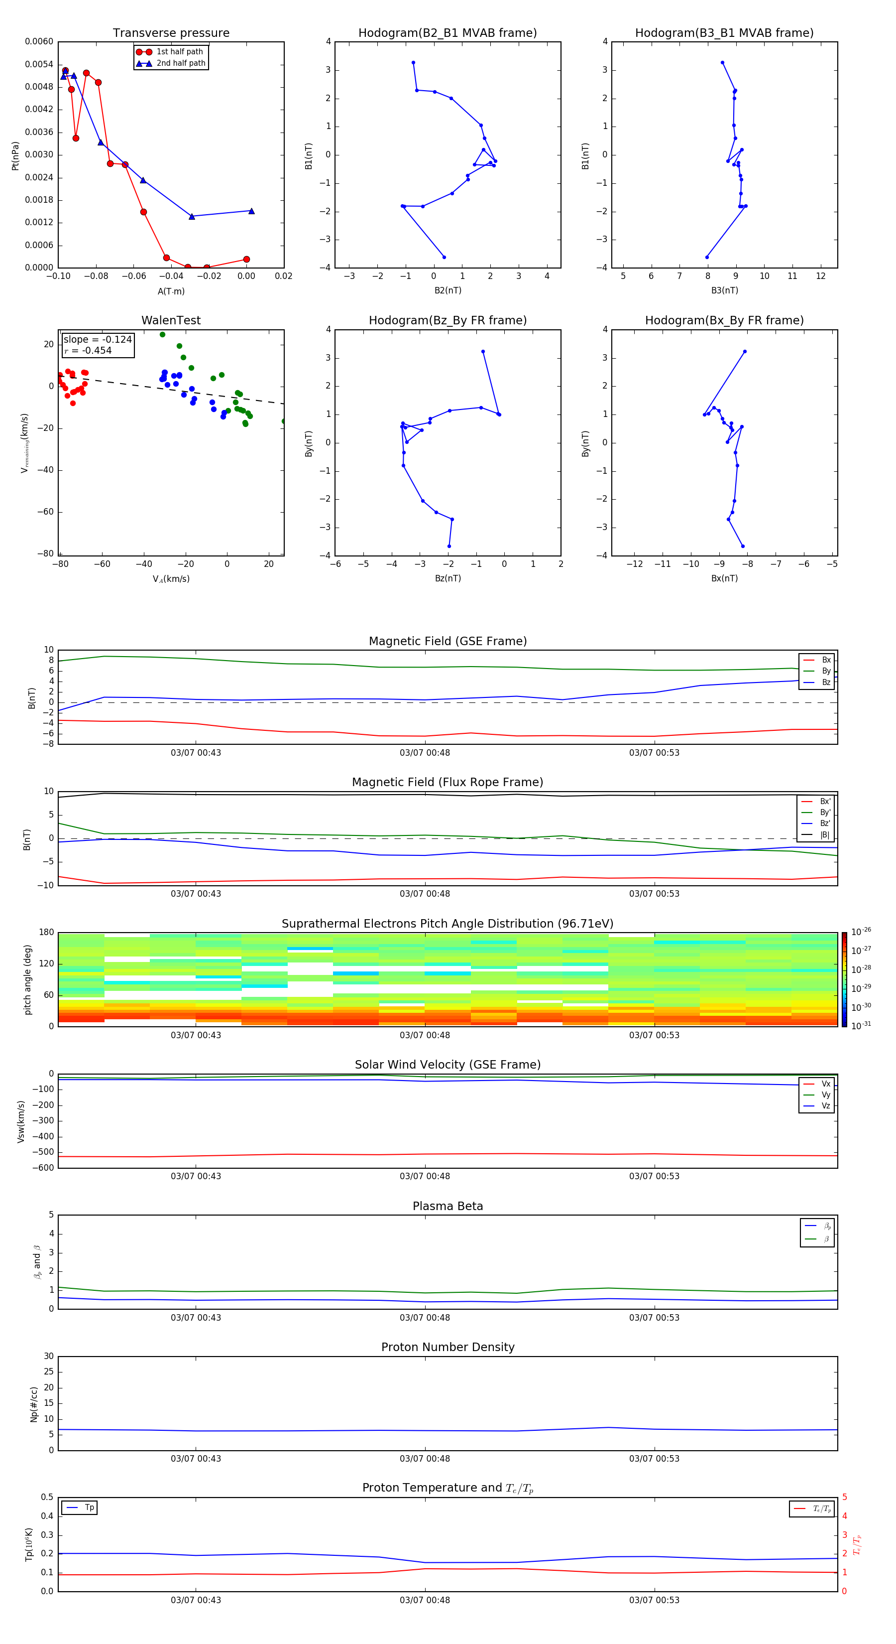
Task: Click the Bz legend entry in GSE panel
Action: click(x=817, y=682)
